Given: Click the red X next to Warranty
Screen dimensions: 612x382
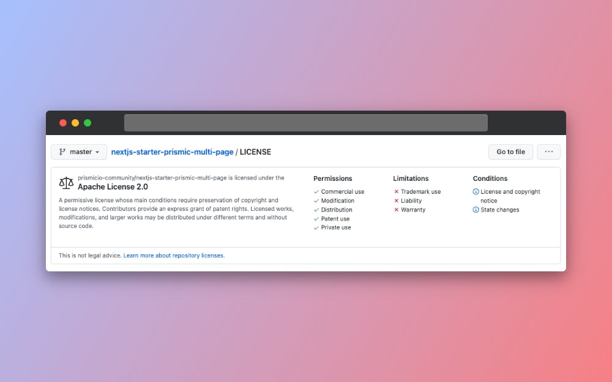Looking at the screenshot, I should 397,210.
